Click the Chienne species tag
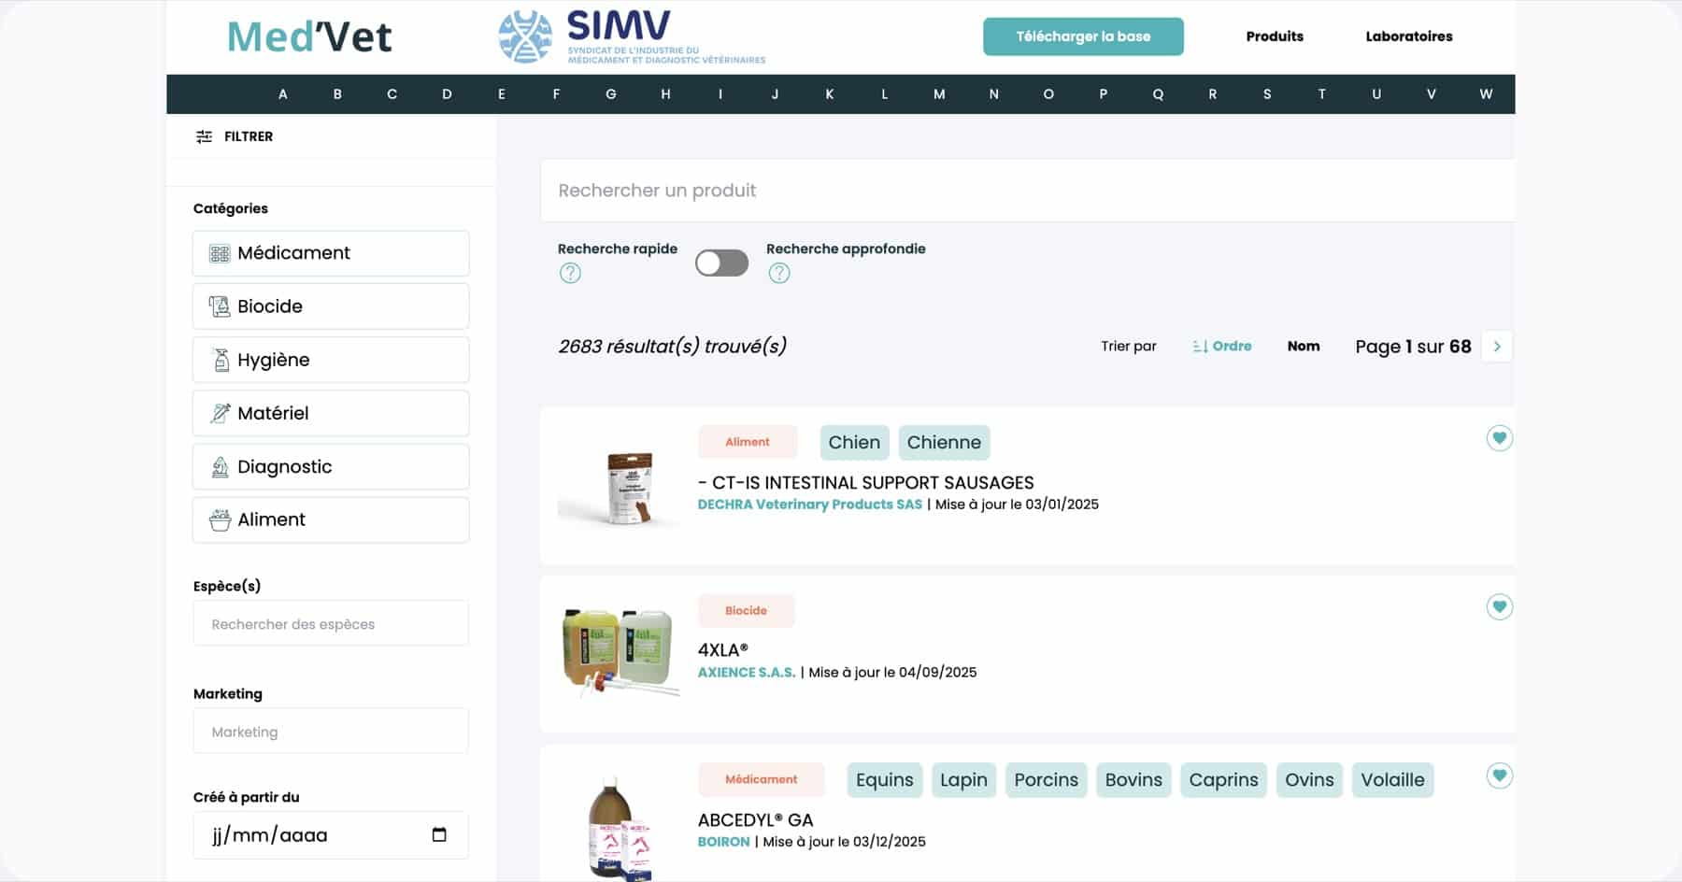The width and height of the screenshot is (1682, 882). (x=944, y=443)
